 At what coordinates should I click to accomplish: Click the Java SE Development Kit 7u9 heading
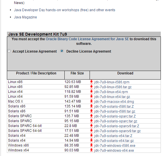point(37,34)
